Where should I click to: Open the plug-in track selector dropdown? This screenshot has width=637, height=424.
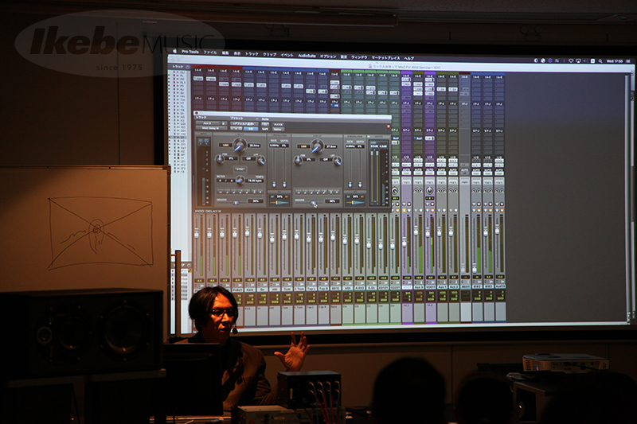(x=206, y=124)
